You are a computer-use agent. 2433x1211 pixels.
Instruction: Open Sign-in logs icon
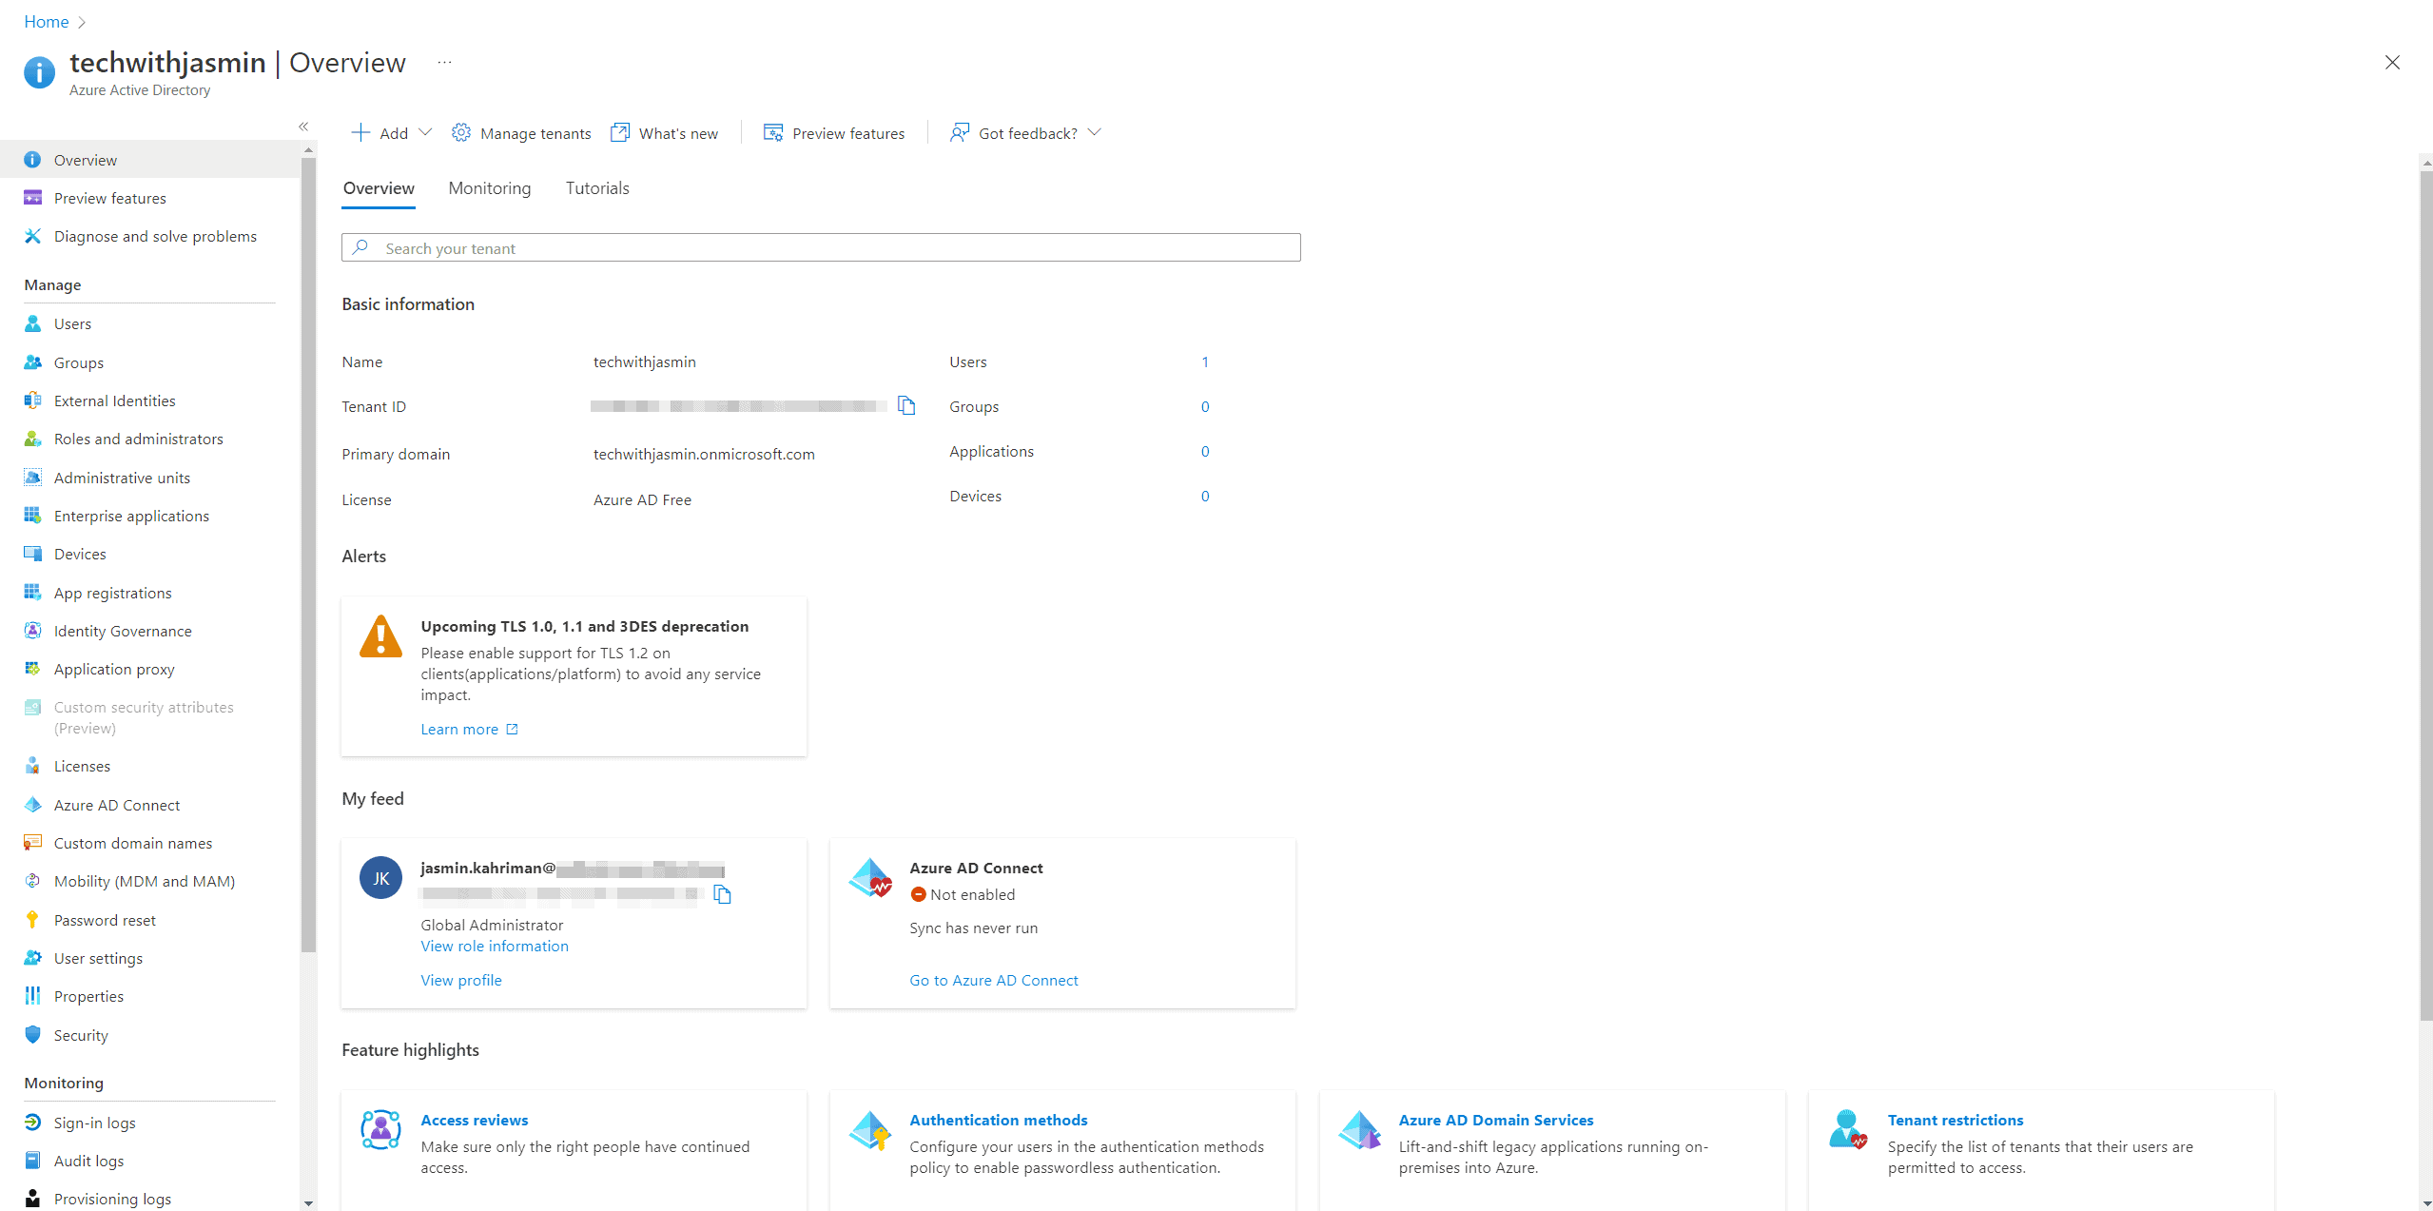pos(32,1123)
